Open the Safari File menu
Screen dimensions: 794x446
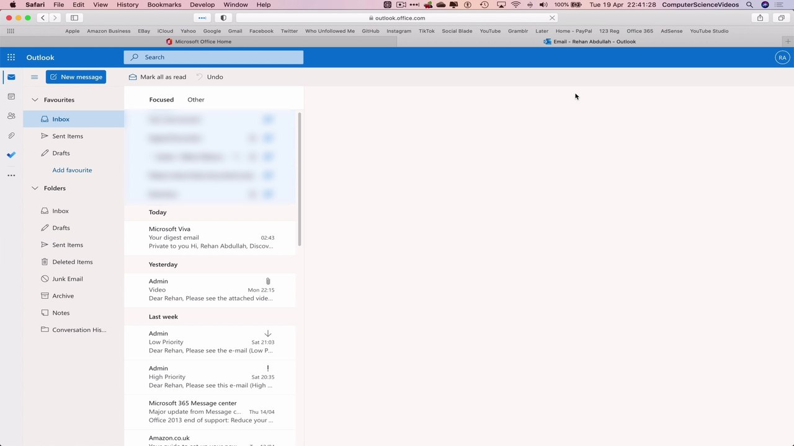click(59, 5)
